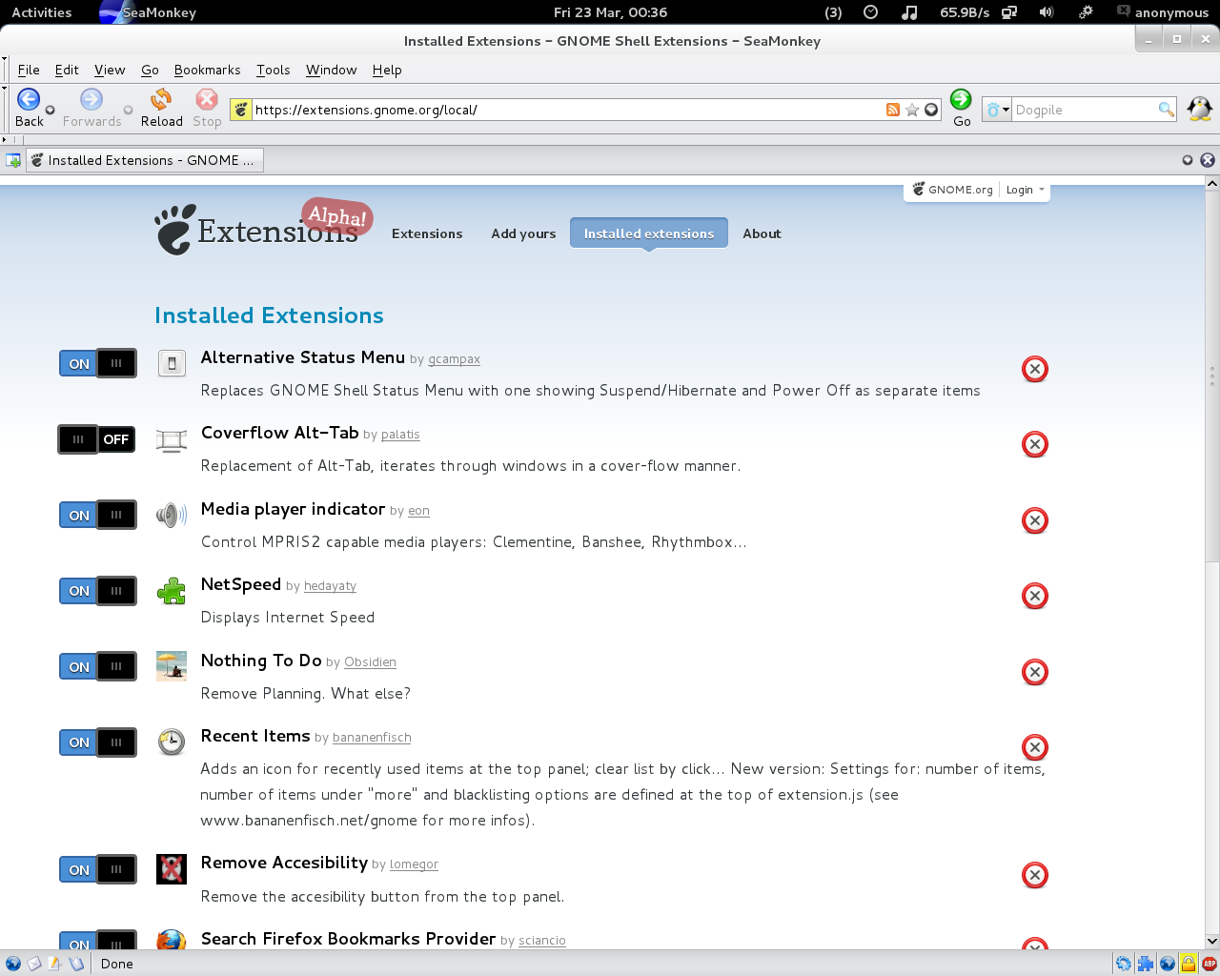Open the Tools menu
Screen dimensions: 1220x976
click(273, 70)
